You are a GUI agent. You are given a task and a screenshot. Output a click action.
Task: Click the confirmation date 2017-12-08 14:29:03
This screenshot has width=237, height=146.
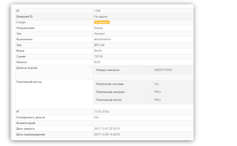point(107,134)
